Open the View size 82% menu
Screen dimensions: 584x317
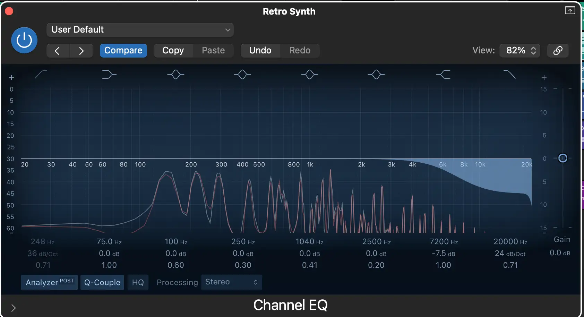[520, 51]
